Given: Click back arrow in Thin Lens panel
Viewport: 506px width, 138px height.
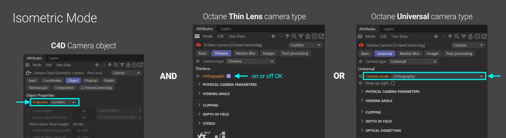Looking at the screenshot, I should (274, 36).
